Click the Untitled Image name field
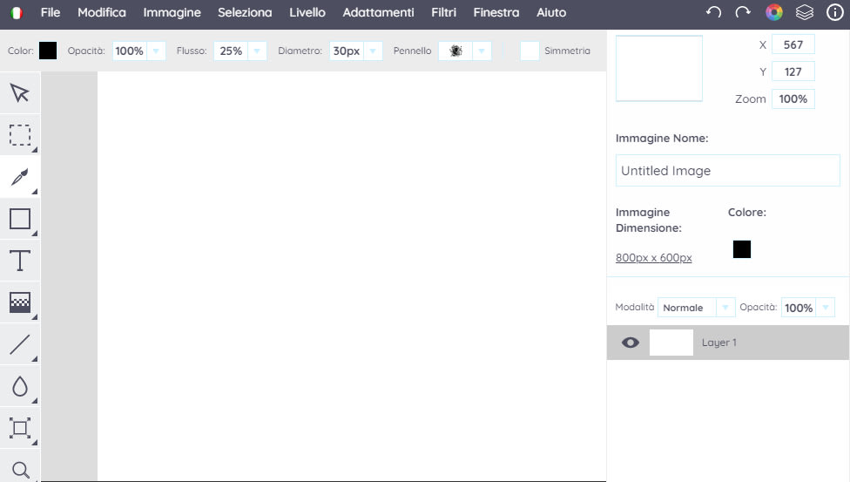Screen dimensions: 850x482 click(727, 171)
